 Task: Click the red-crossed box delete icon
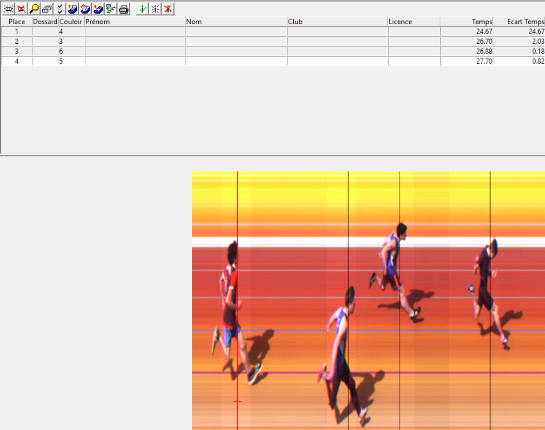21,9
